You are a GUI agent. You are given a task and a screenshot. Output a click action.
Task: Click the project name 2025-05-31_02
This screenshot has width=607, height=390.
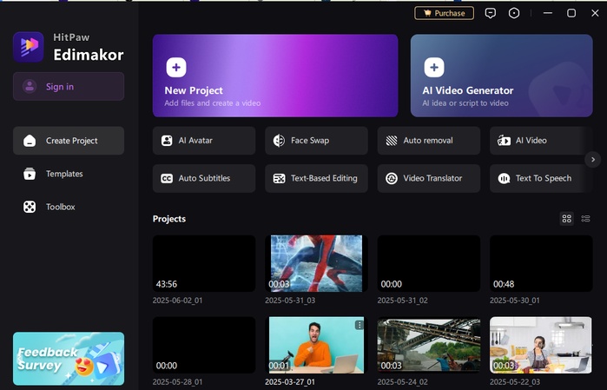click(x=403, y=301)
